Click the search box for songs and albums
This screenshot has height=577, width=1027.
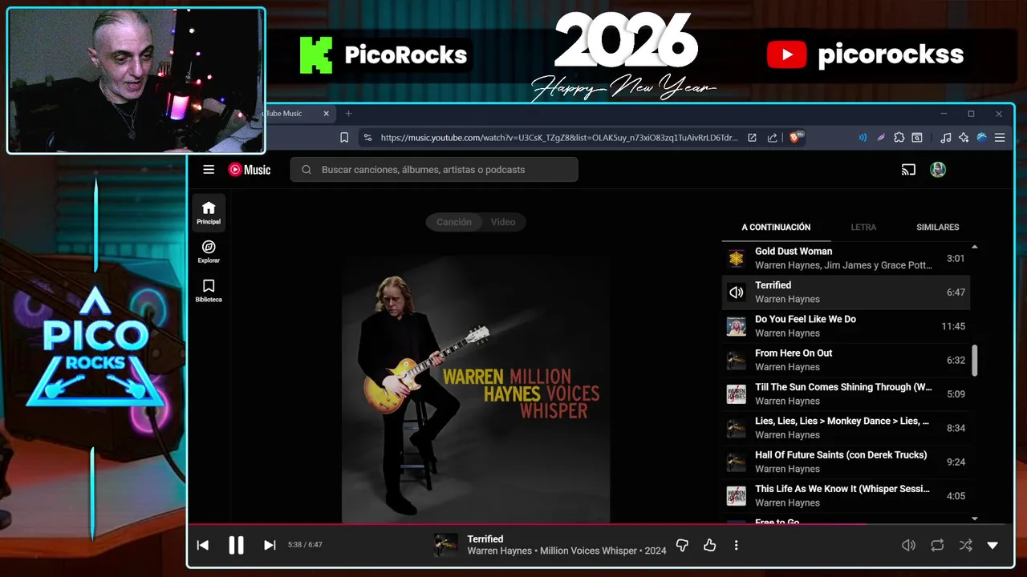(x=434, y=169)
